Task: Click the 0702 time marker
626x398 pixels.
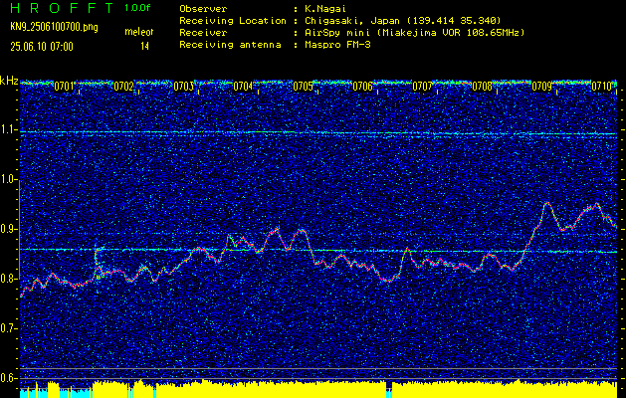Action: [123, 87]
